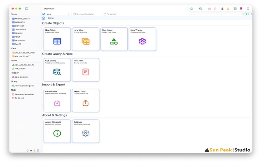261x163 pixels.
Task: Click the Home icon in the top toolbar
Action: pos(192,9)
